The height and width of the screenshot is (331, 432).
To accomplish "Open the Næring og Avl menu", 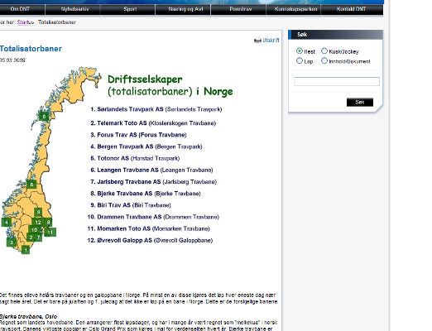I will tap(185, 9).
